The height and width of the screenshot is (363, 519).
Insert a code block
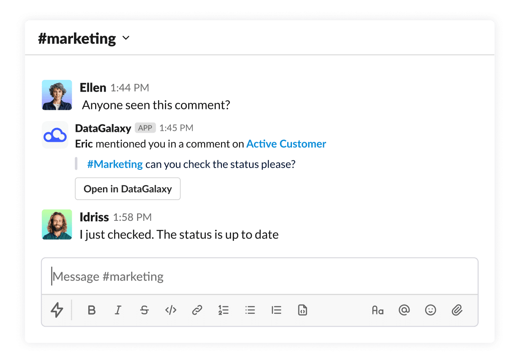302,310
